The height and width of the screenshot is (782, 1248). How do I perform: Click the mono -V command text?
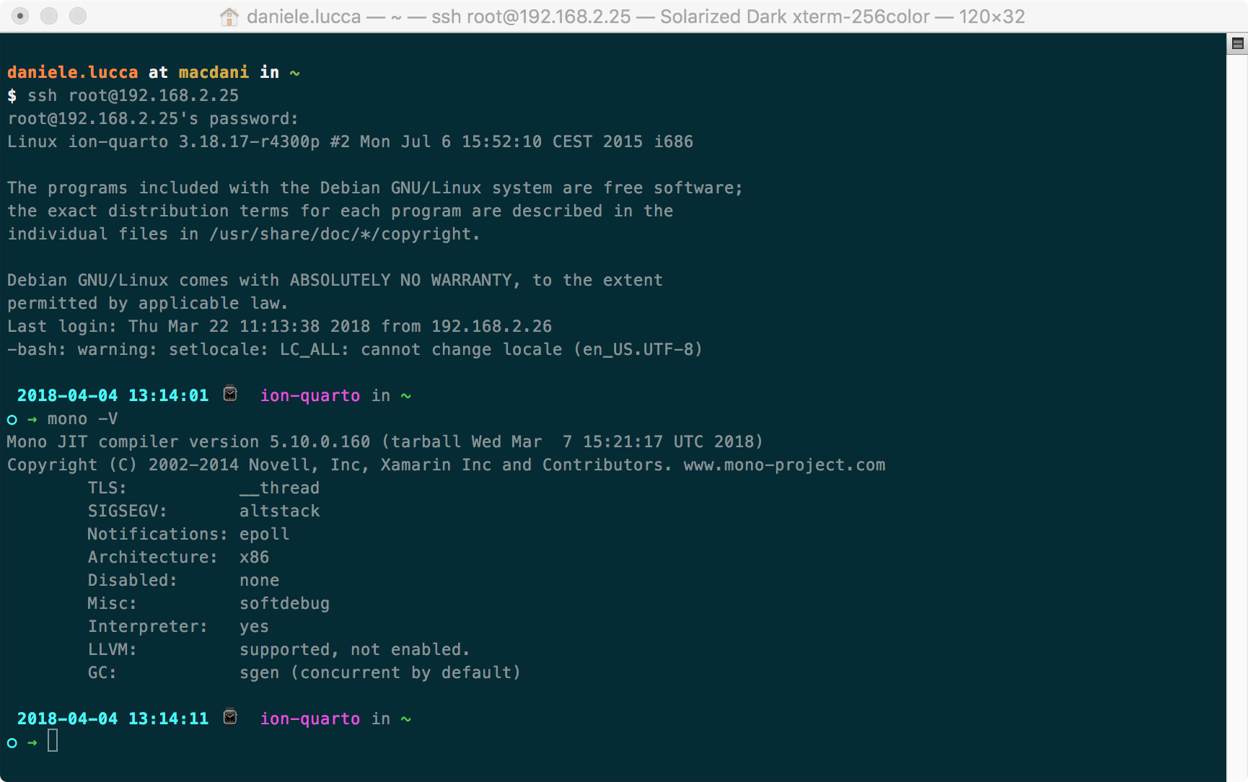[x=82, y=418]
